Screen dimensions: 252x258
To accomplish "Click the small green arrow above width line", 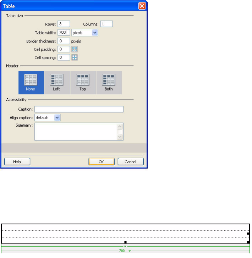I will (126, 247).
